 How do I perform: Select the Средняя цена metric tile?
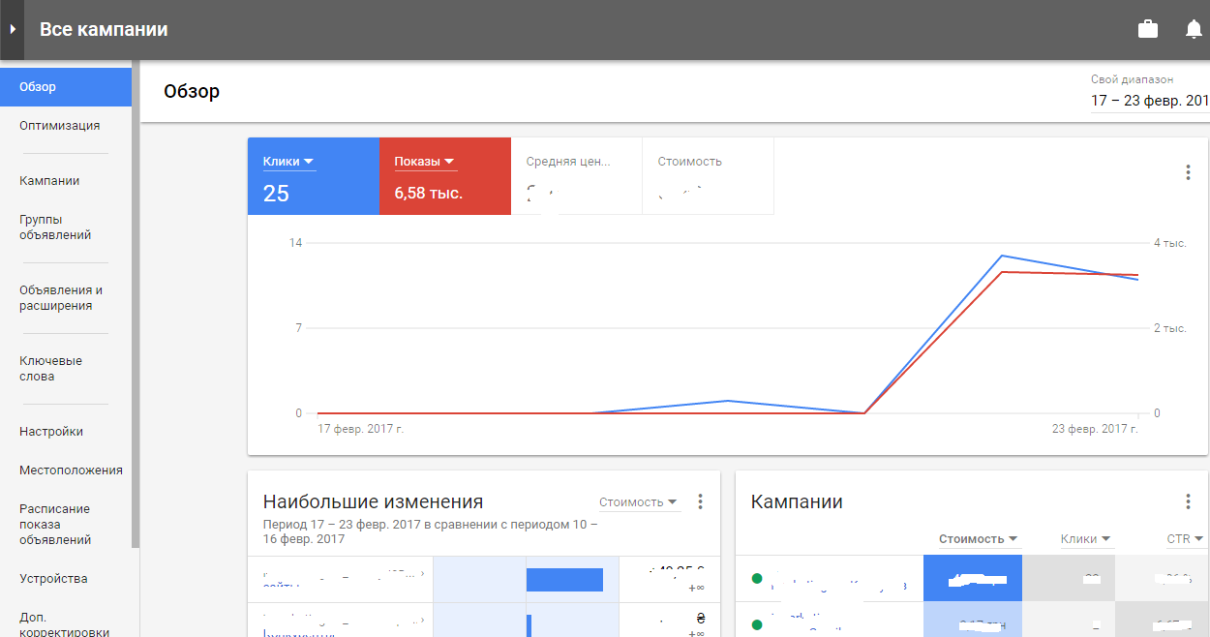tap(576, 175)
